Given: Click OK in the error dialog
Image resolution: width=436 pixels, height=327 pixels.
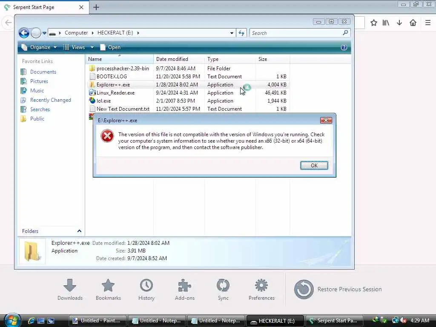Looking at the screenshot, I should coord(314,166).
